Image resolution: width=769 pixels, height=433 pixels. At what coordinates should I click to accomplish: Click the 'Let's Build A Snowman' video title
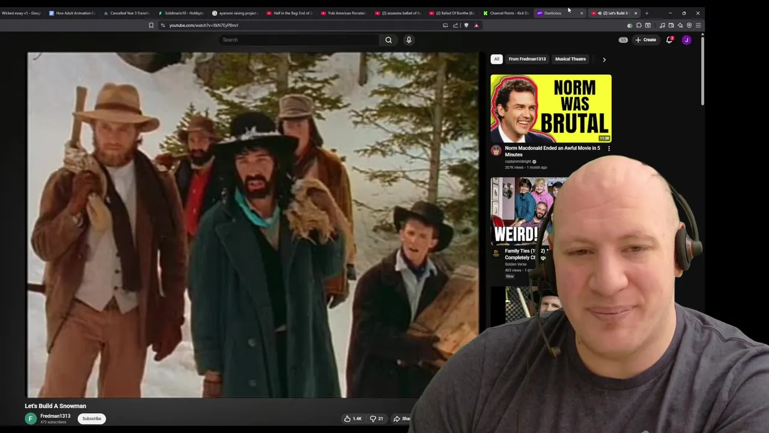[x=55, y=406]
